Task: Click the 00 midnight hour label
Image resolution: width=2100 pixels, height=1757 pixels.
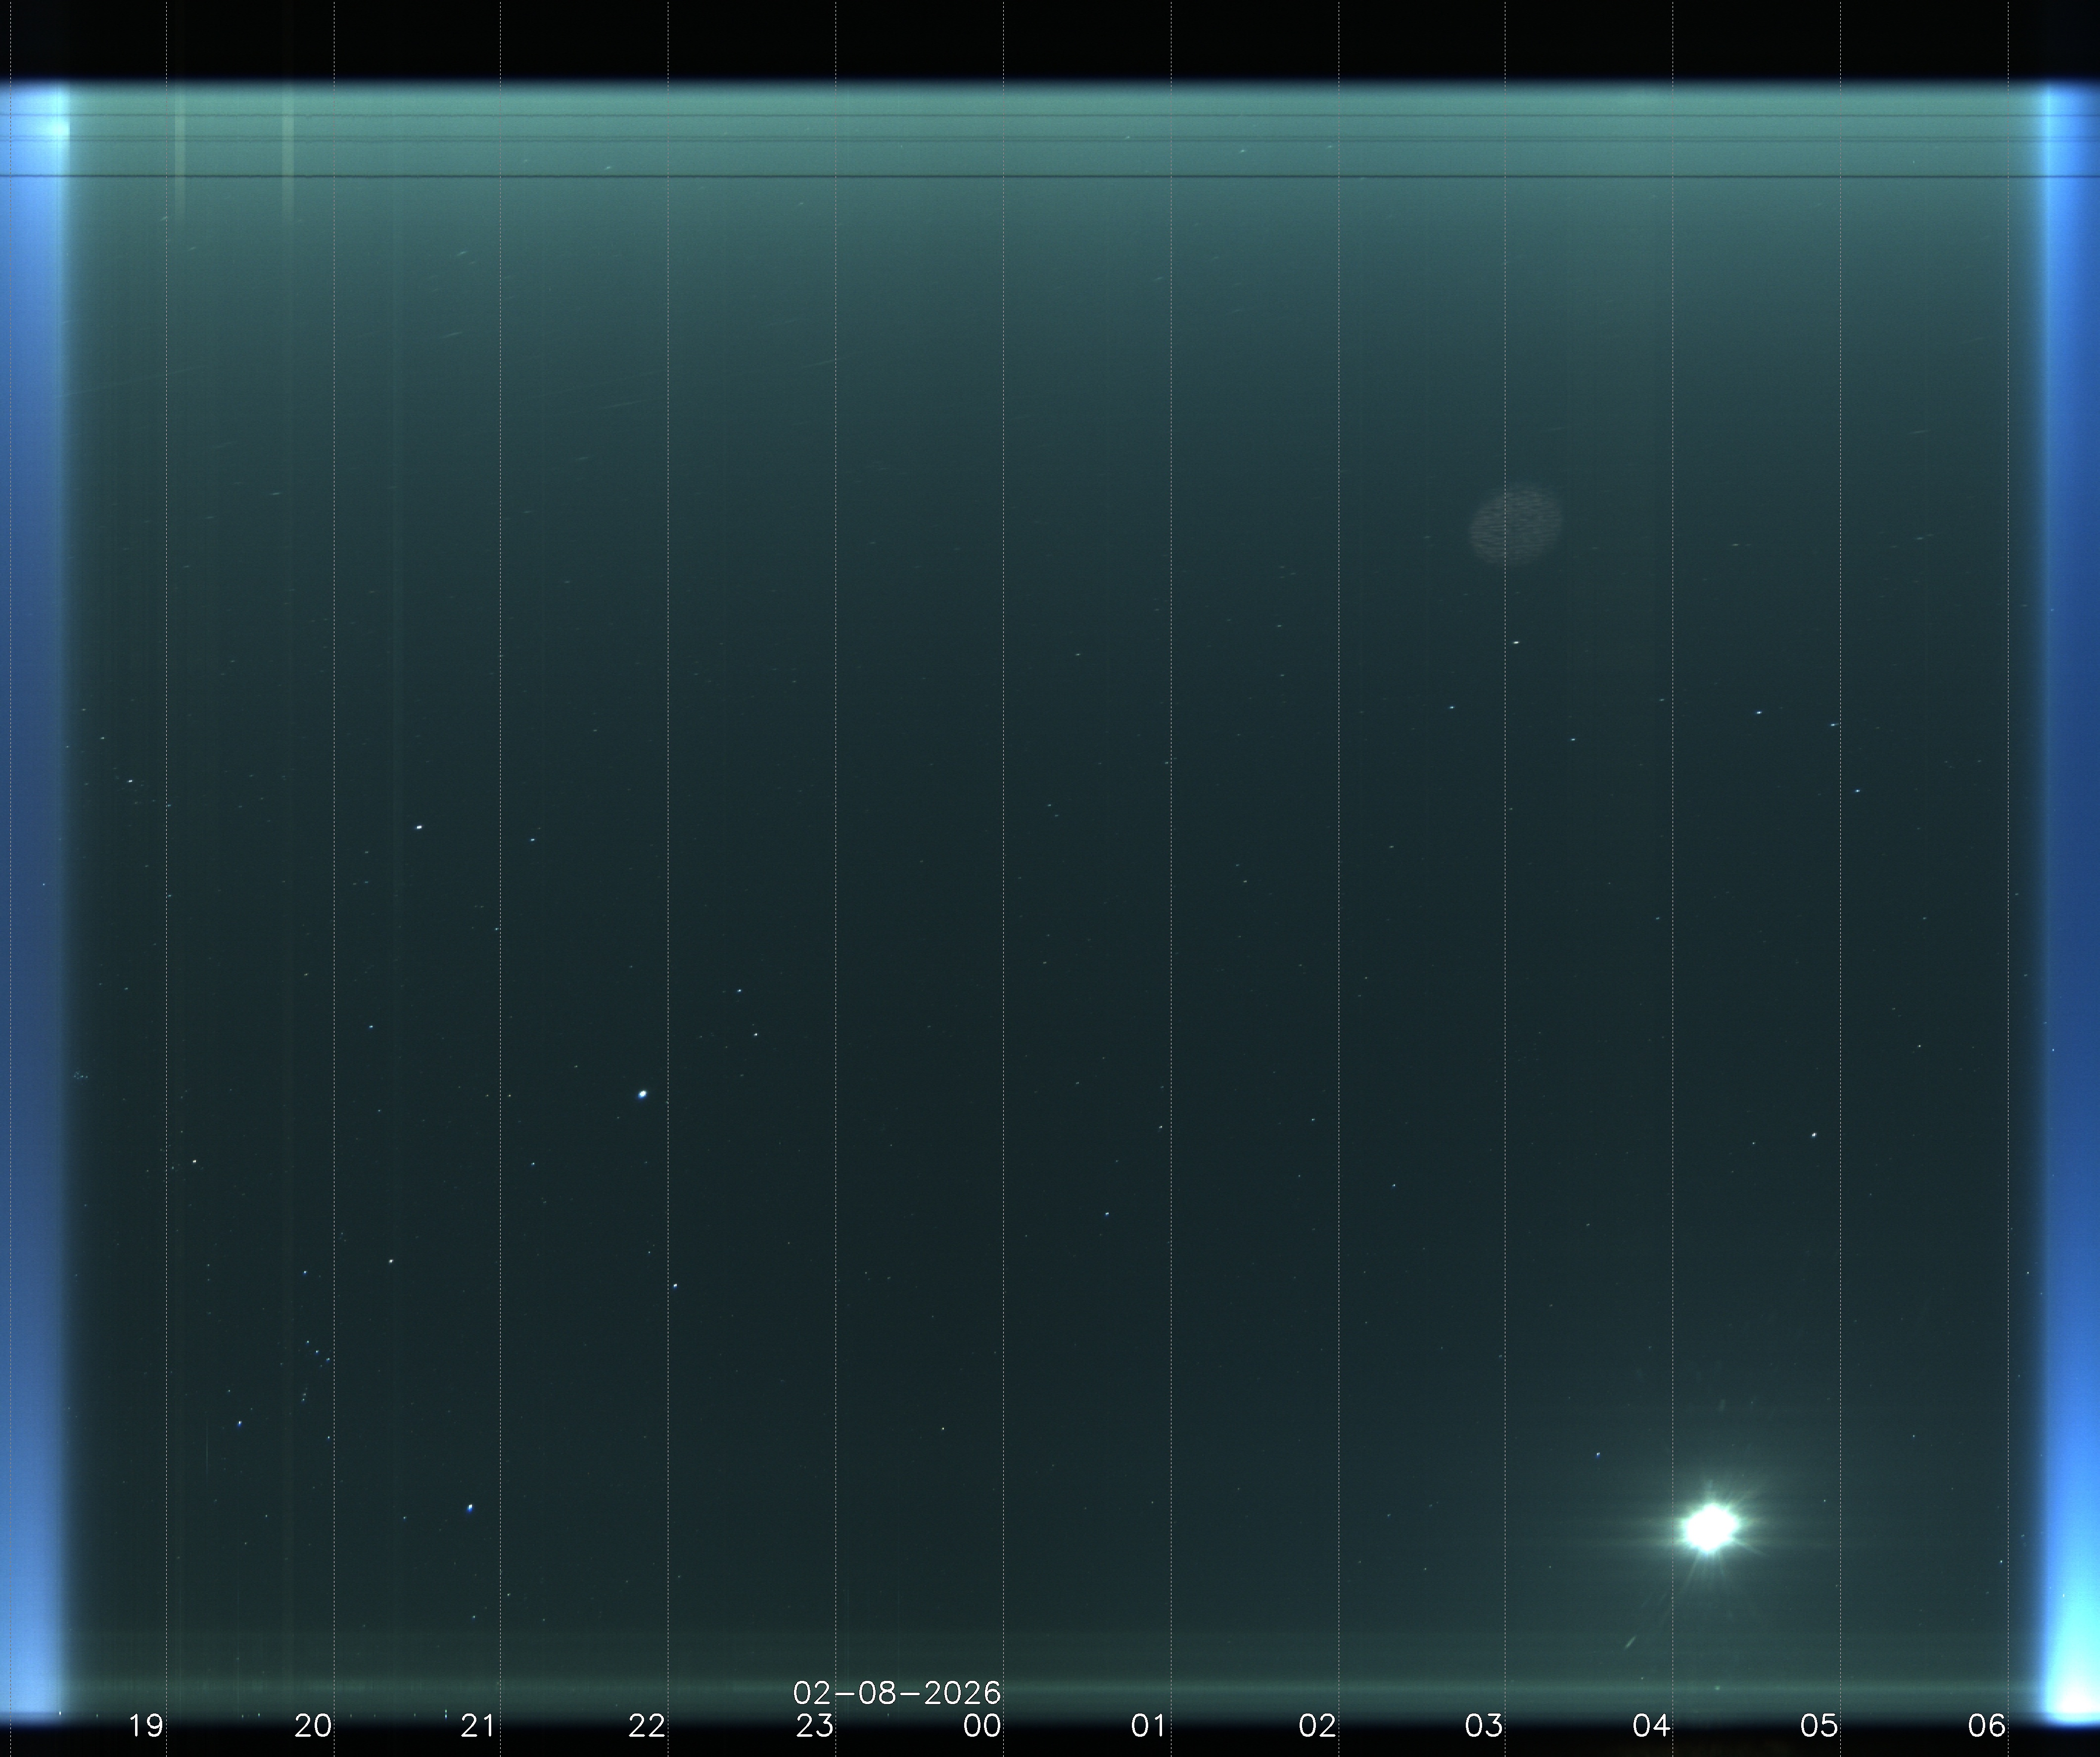Action: click(x=982, y=1726)
